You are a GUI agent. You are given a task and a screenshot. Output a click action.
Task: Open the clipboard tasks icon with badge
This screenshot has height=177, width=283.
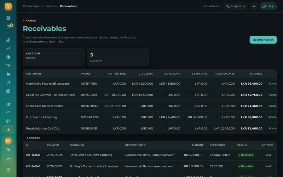8,27
